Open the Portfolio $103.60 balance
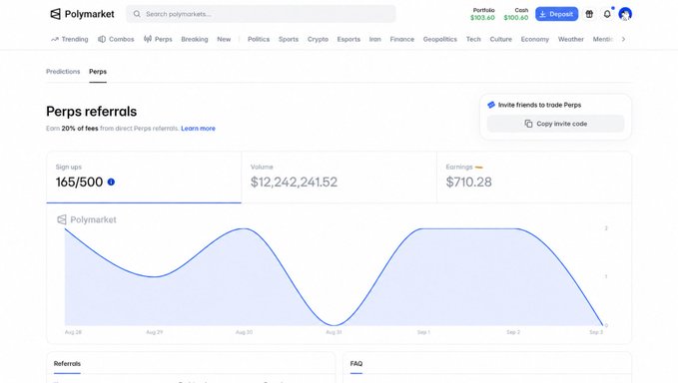 pyautogui.click(x=482, y=14)
